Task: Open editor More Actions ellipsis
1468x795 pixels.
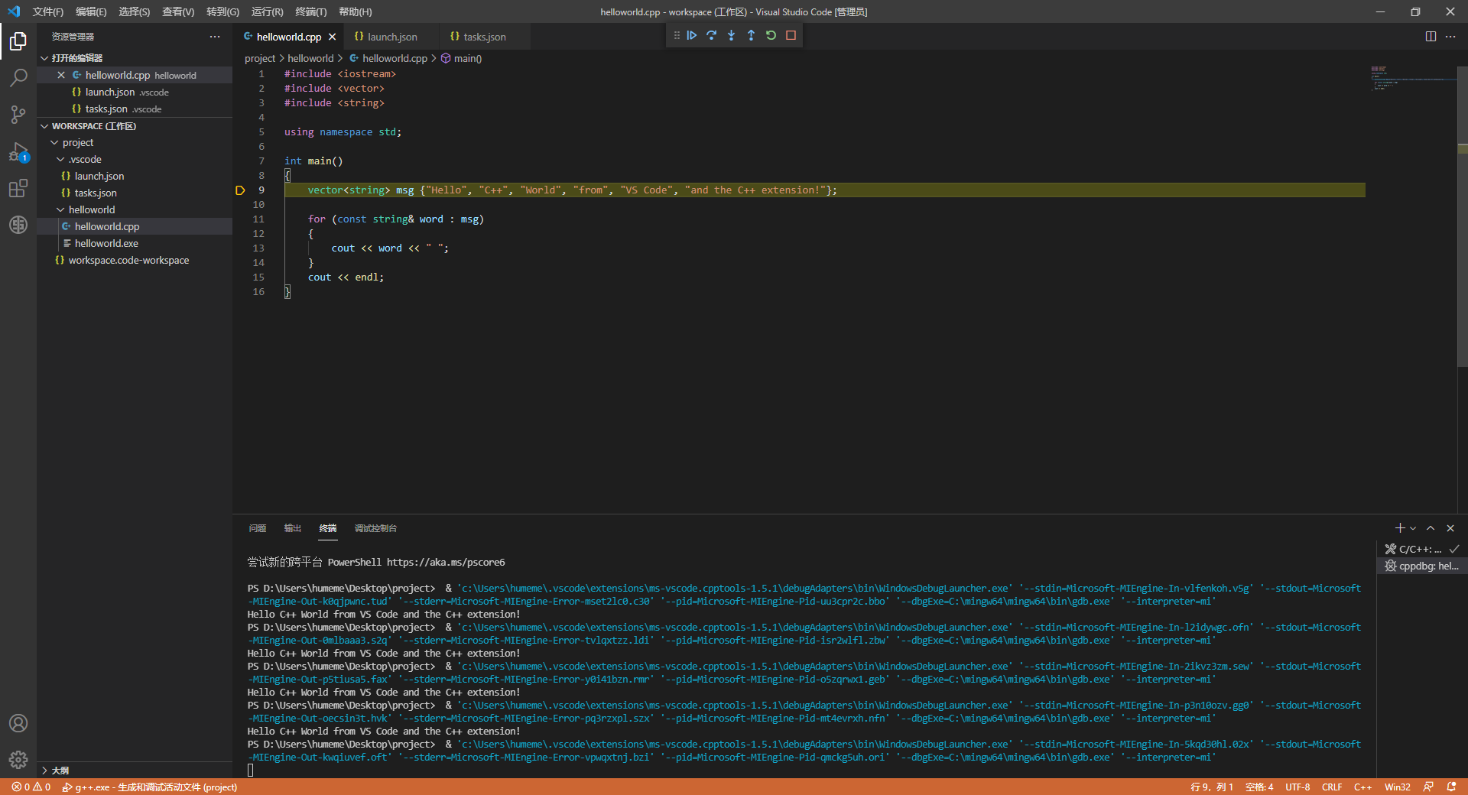Action: tap(1450, 37)
